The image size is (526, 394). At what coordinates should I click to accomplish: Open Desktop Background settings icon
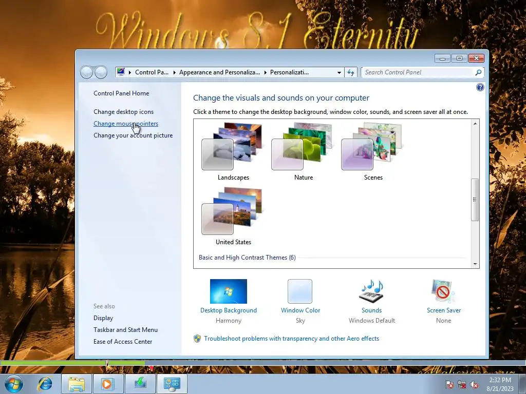coord(229,291)
